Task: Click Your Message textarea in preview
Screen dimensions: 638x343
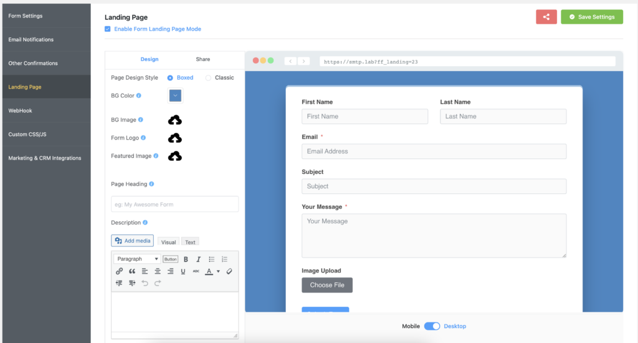Action: [434, 236]
